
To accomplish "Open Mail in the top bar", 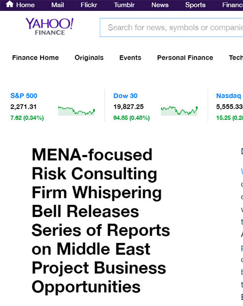I will click(x=58, y=5).
